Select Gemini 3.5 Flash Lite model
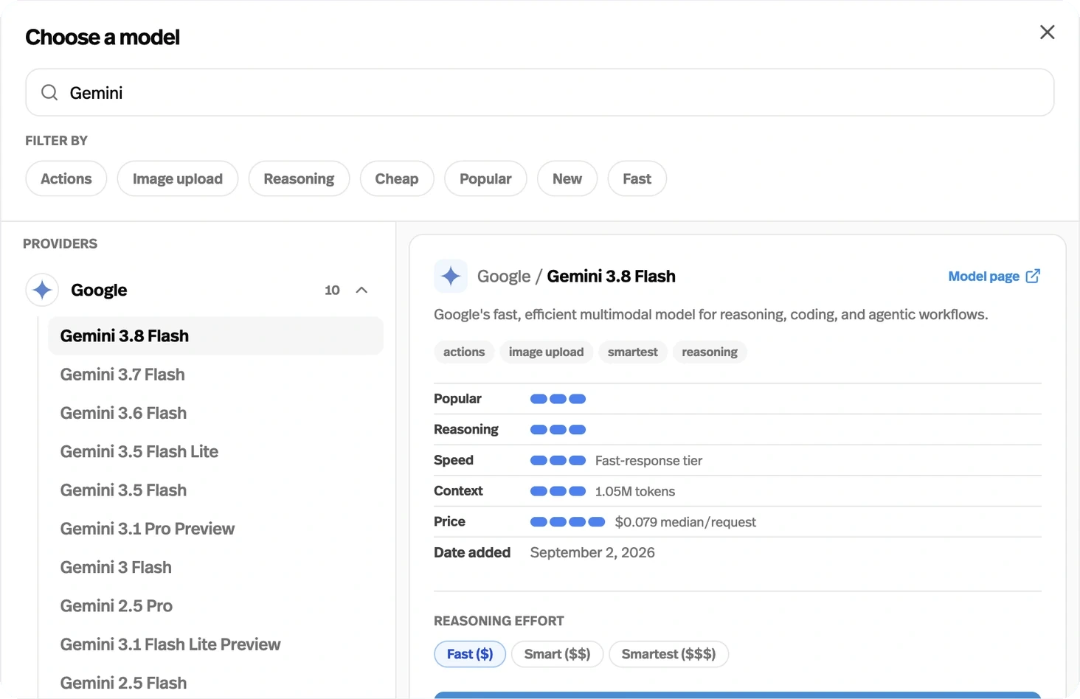Image resolution: width=1080 pixels, height=699 pixels. 215,451
